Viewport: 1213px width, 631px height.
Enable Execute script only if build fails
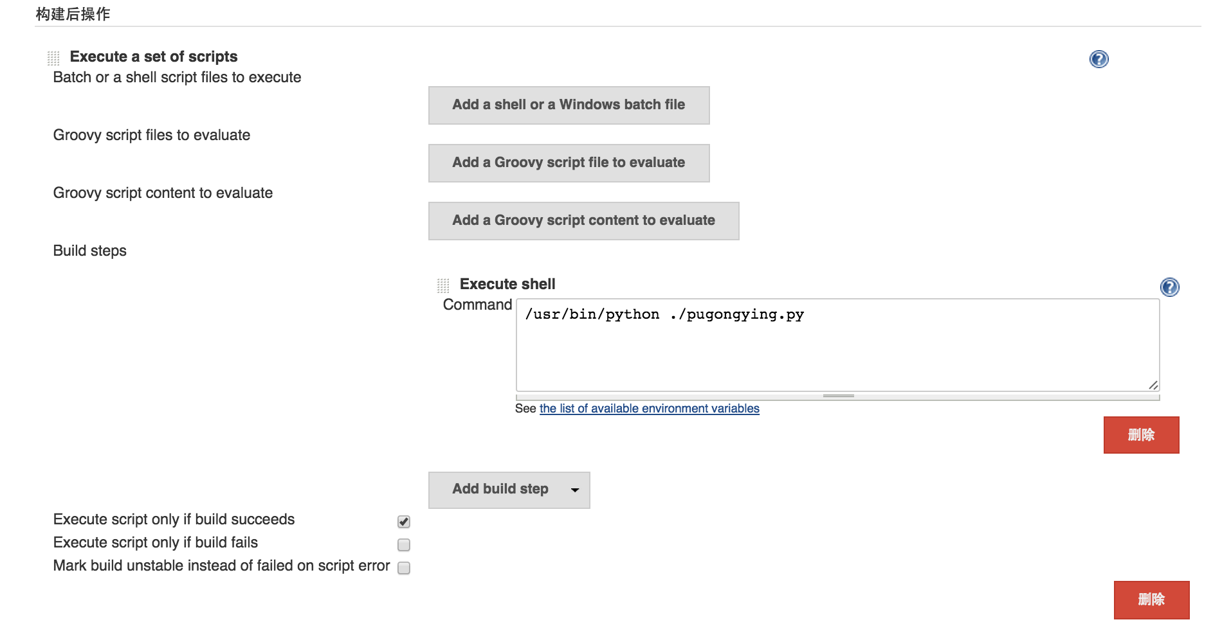pyautogui.click(x=404, y=545)
